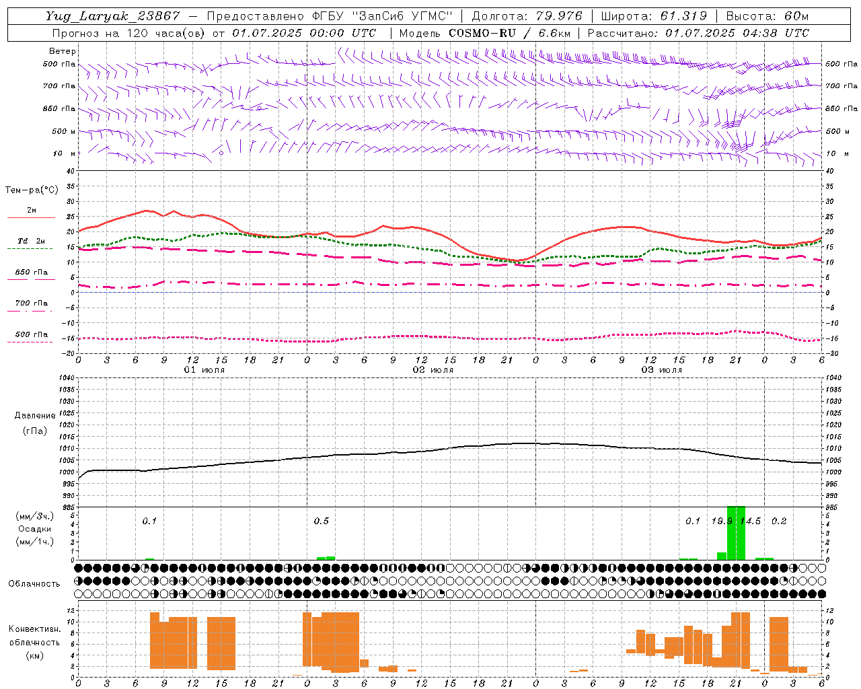The image size is (861, 689).
Task: Click the 01 июля date label
Action: [204, 370]
